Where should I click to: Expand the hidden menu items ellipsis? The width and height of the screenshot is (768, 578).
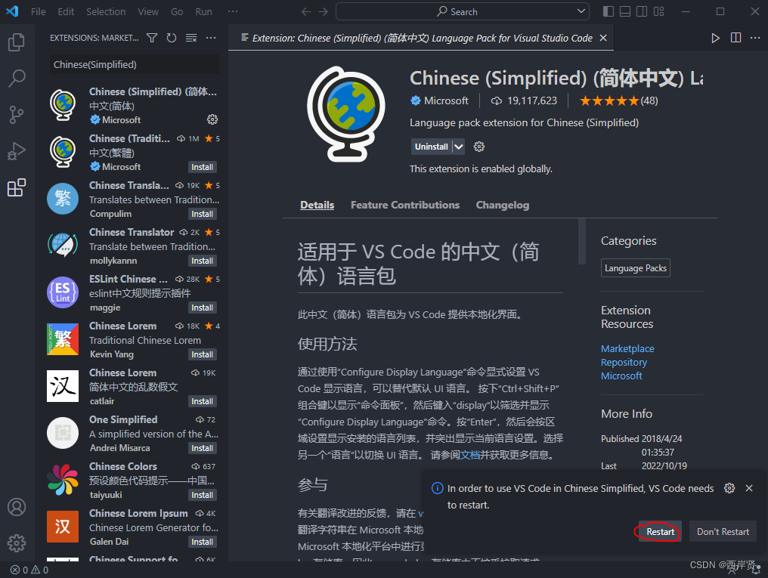233,12
